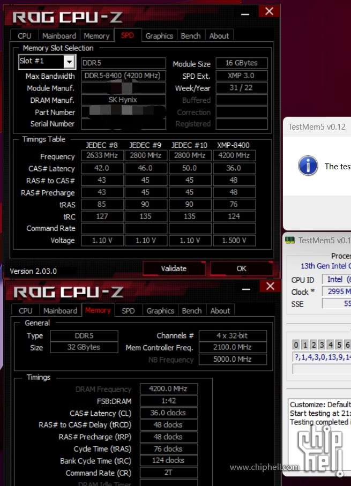Go to Bench tab in upper CPU-Z window
Screen dimensions: 351x486
[x=191, y=36]
